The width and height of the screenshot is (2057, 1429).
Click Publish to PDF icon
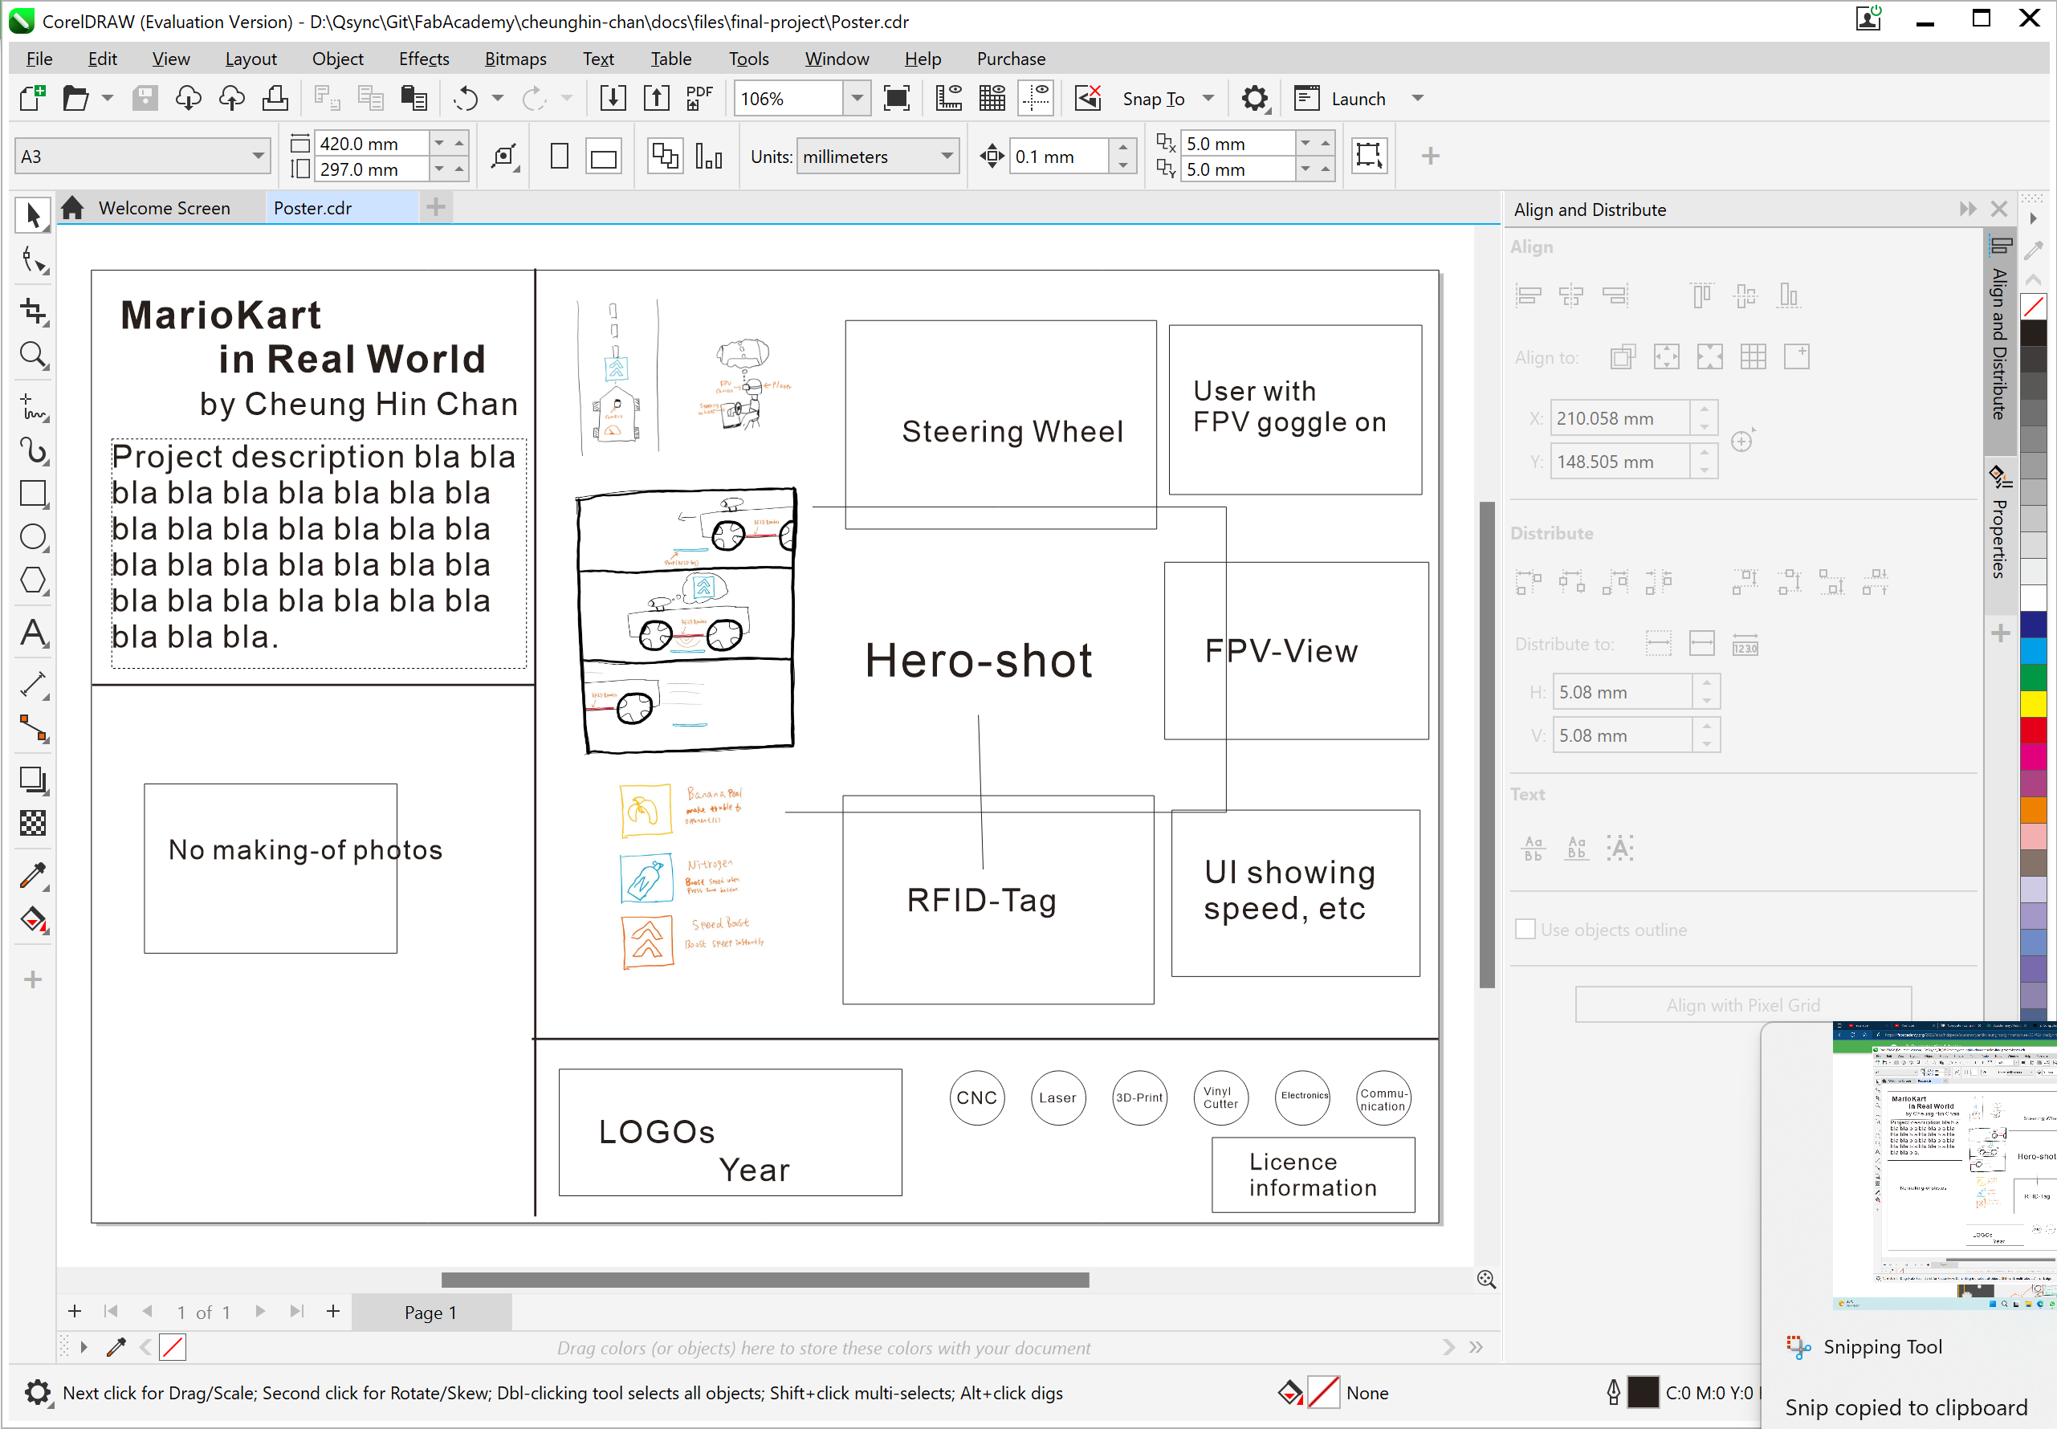click(699, 98)
